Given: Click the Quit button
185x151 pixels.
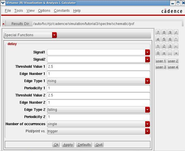Looking at the screenshot, I should pyautogui.click(x=99, y=145).
